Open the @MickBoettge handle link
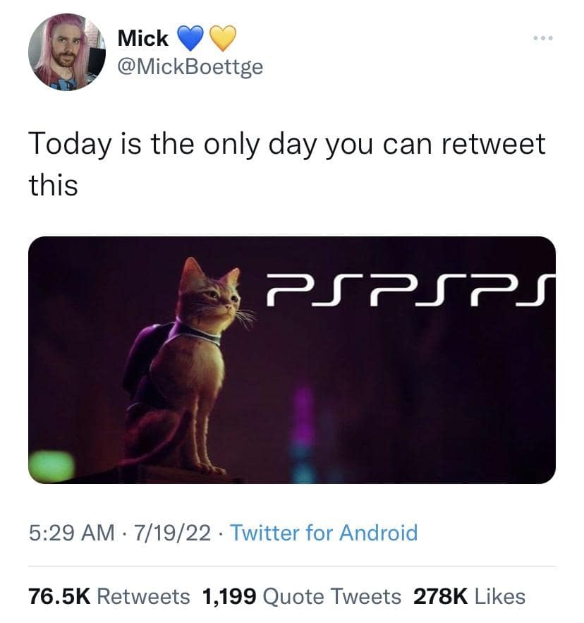 [189, 69]
